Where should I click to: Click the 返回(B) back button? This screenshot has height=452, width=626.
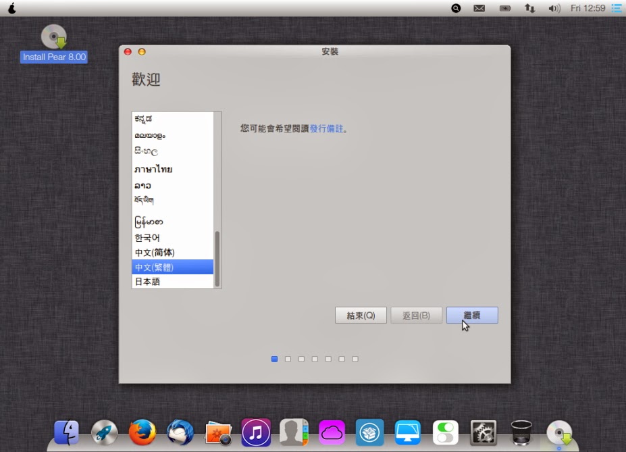tap(417, 315)
